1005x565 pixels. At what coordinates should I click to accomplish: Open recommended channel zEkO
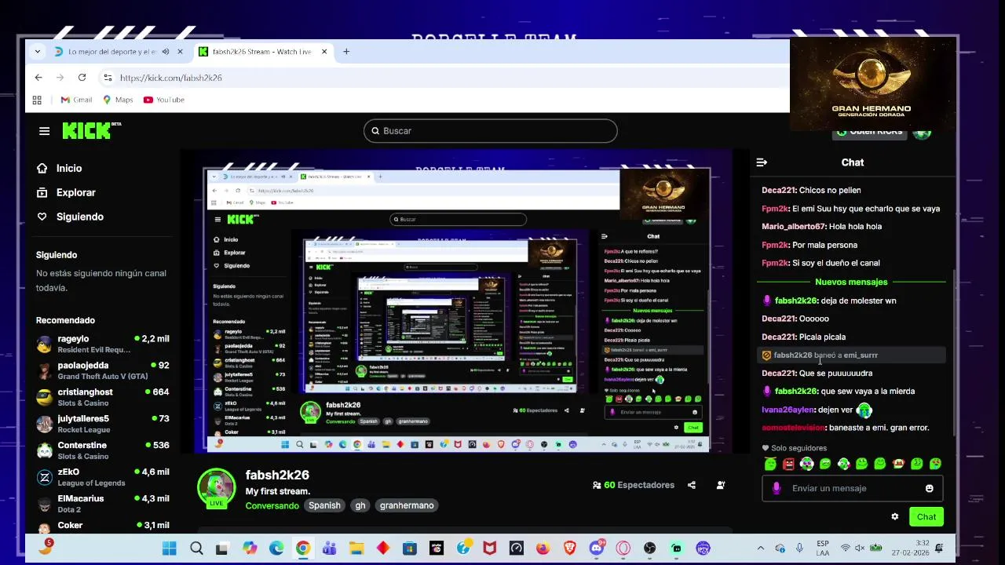tap(103, 477)
